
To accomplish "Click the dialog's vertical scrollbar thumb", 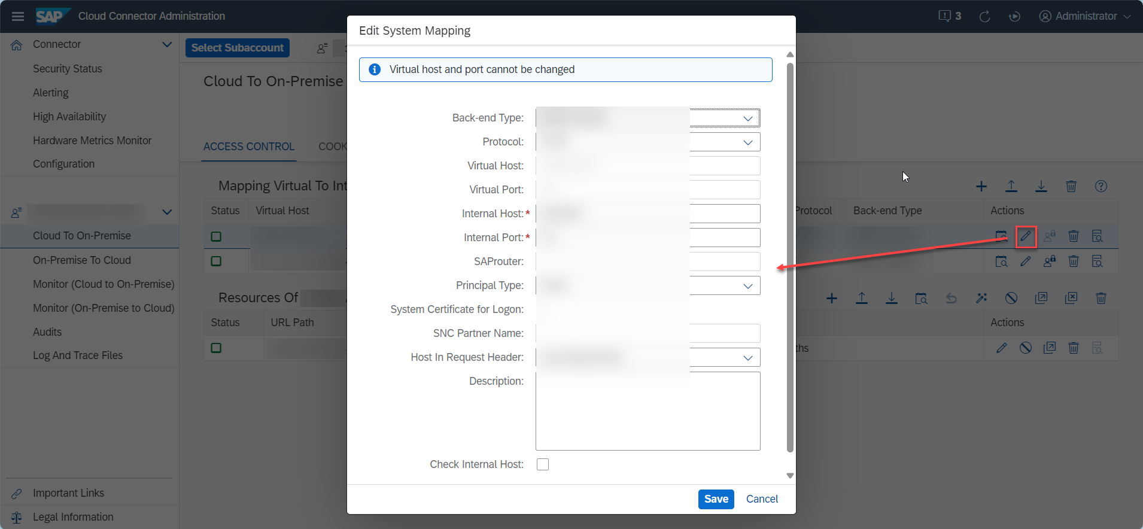I will [790, 257].
